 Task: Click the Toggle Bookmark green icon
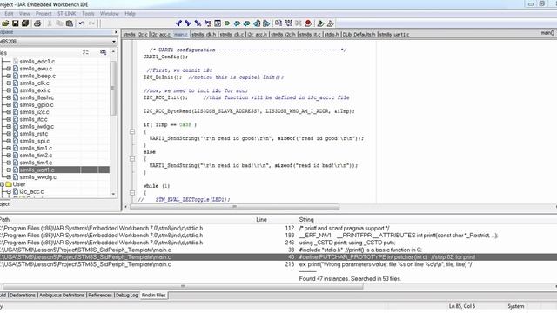pyautogui.click(x=227, y=23)
